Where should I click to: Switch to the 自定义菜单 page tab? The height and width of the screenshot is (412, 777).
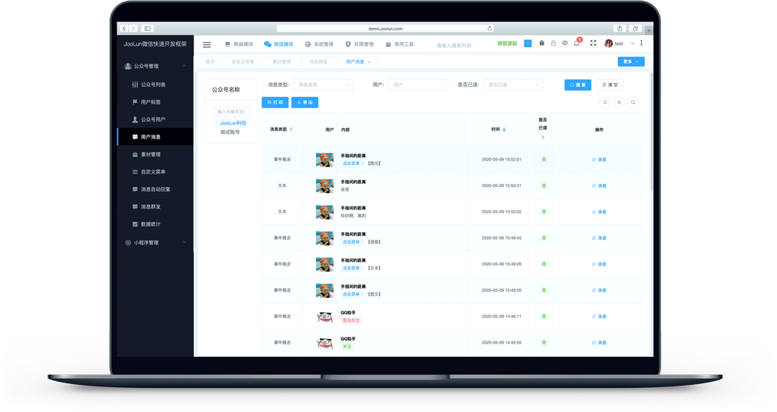[x=242, y=62]
